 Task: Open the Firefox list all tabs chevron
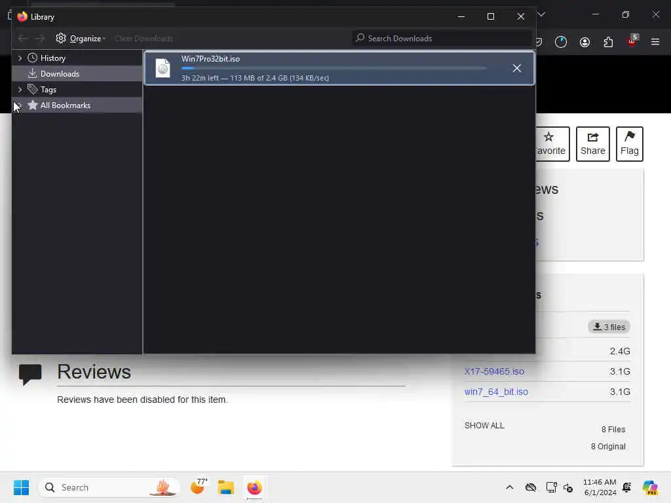(541, 14)
